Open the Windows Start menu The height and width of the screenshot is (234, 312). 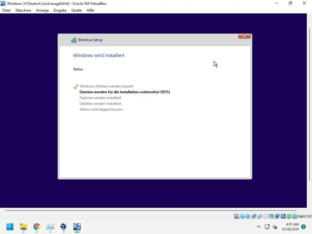click(10, 227)
